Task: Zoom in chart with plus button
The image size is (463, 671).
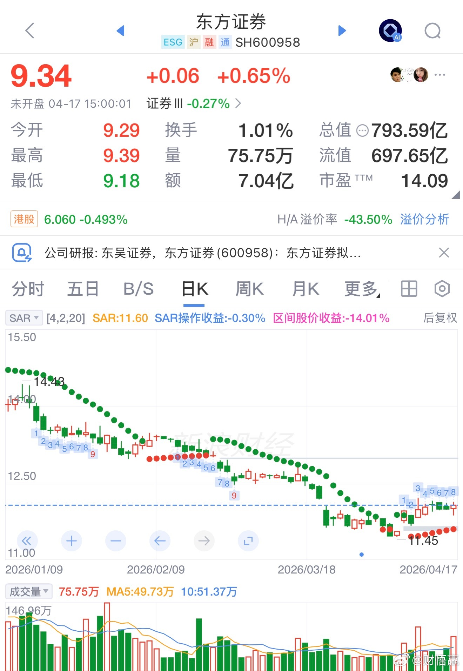Action: (x=72, y=541)
